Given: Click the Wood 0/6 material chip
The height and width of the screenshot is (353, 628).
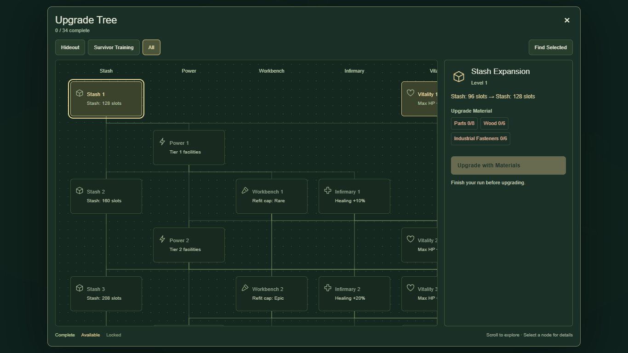Looking at the screenshot, I should 494,123.
